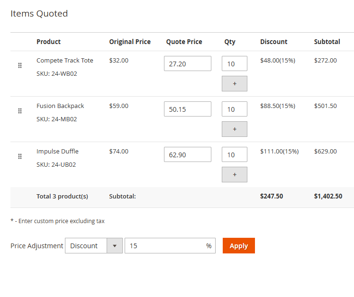Grab the drag handle for Impulse Duffle

(x=20, y=156)
